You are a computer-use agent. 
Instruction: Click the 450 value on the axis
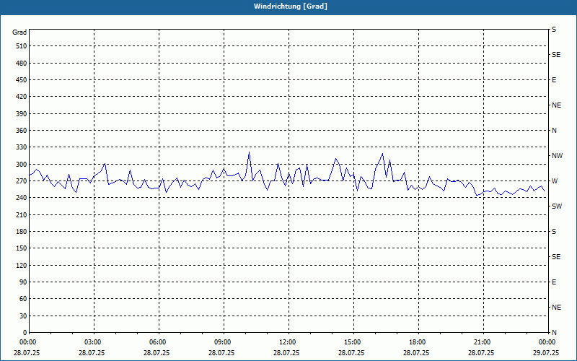(x=22, y=80)
